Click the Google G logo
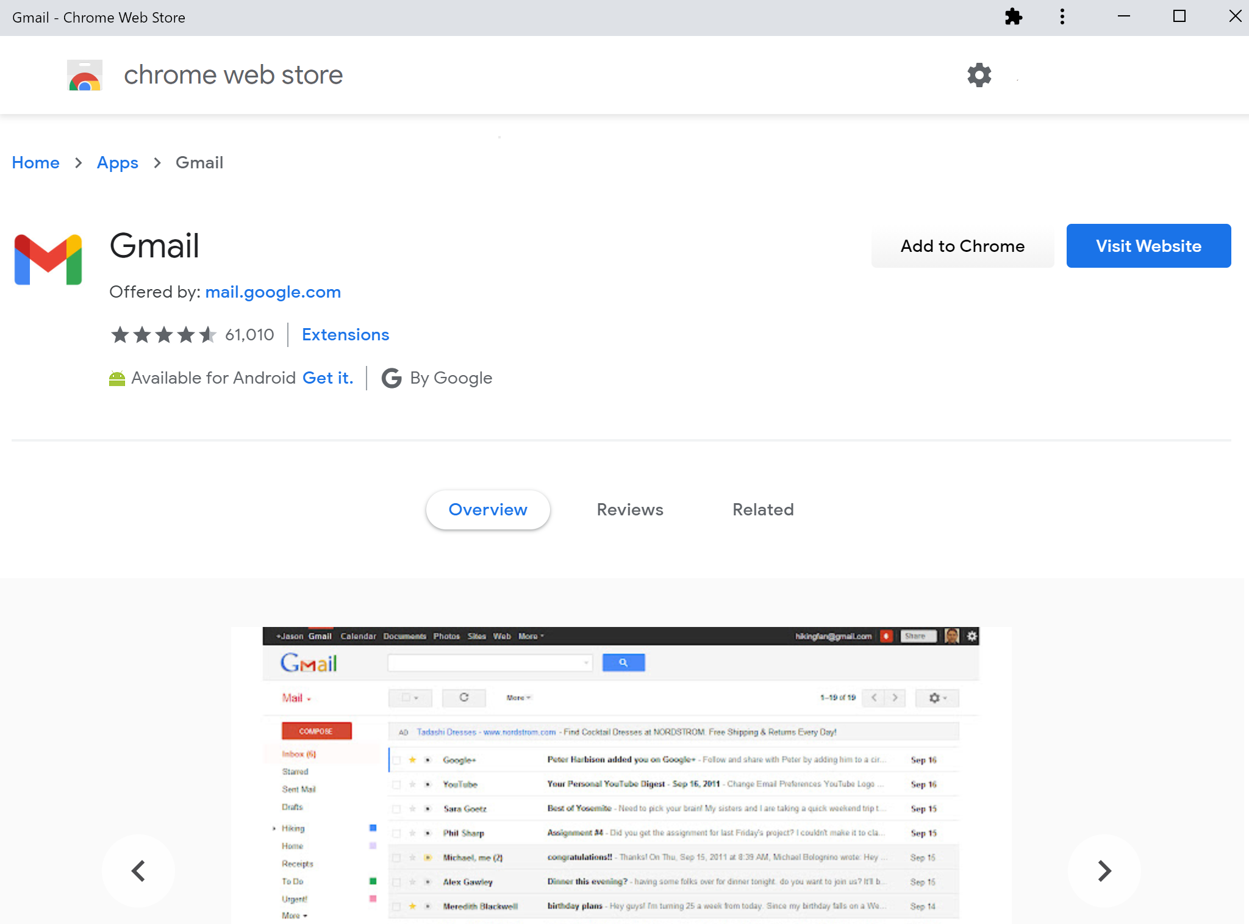Screen dimensions: 1249x924 pyautogui.click(x=392, y=378)
